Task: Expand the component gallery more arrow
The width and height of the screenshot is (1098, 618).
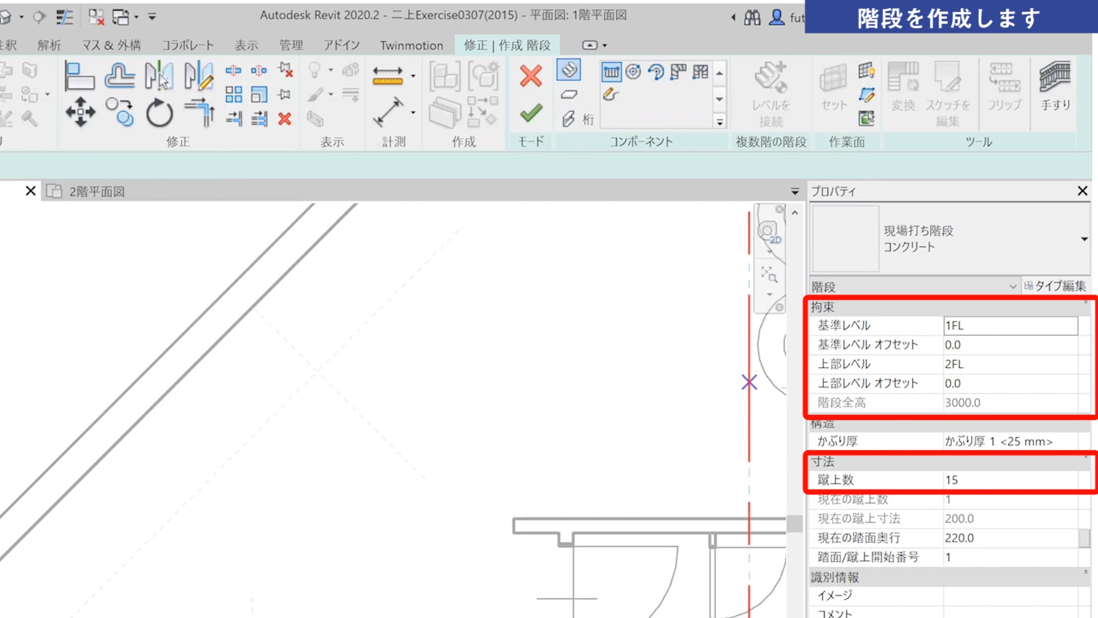Action: [x=719, y=122]
